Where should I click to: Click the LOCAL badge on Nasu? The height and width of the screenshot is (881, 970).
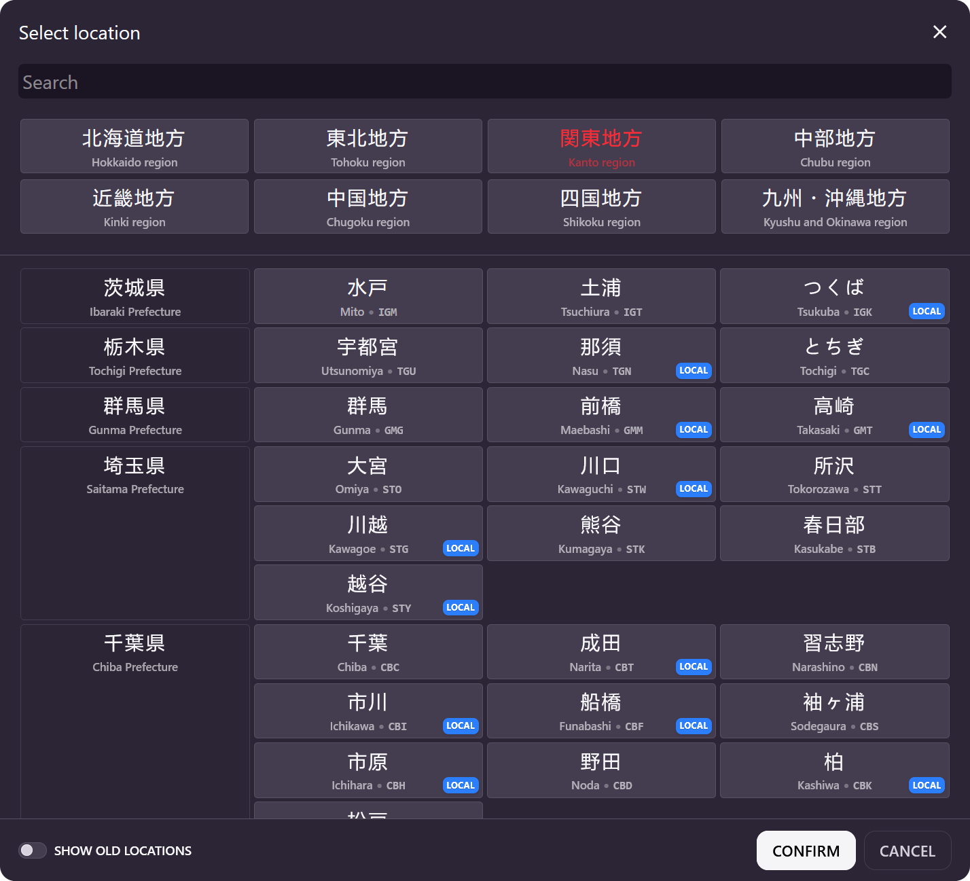coord(694,370)
